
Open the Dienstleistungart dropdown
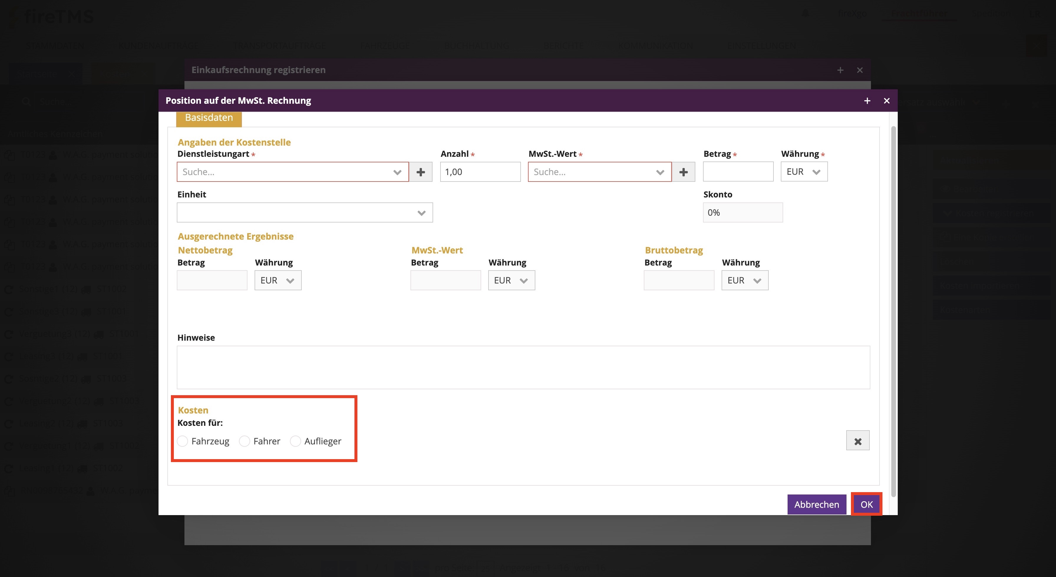292,172
